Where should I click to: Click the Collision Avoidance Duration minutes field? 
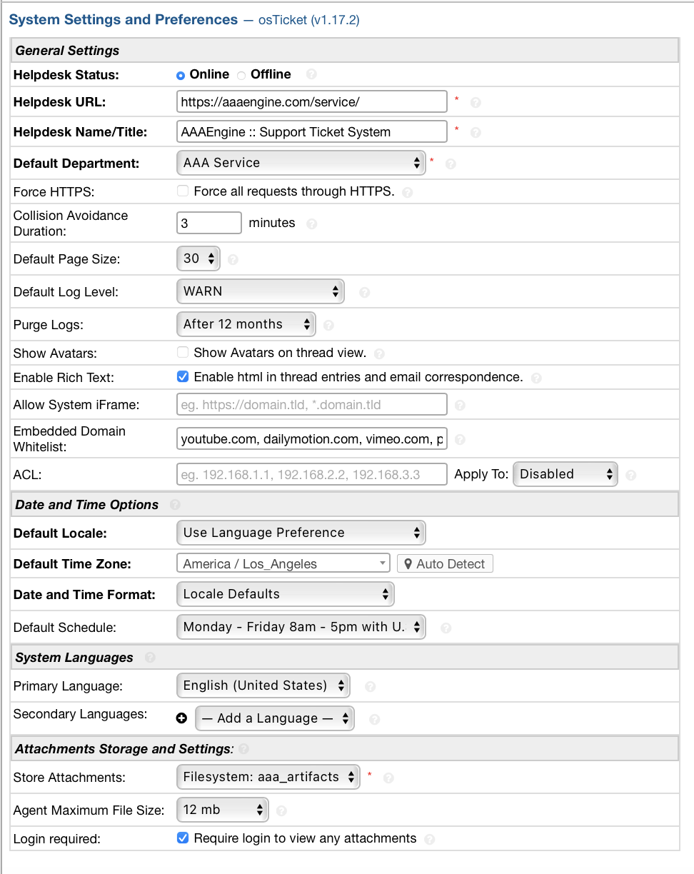pos(208,223)
